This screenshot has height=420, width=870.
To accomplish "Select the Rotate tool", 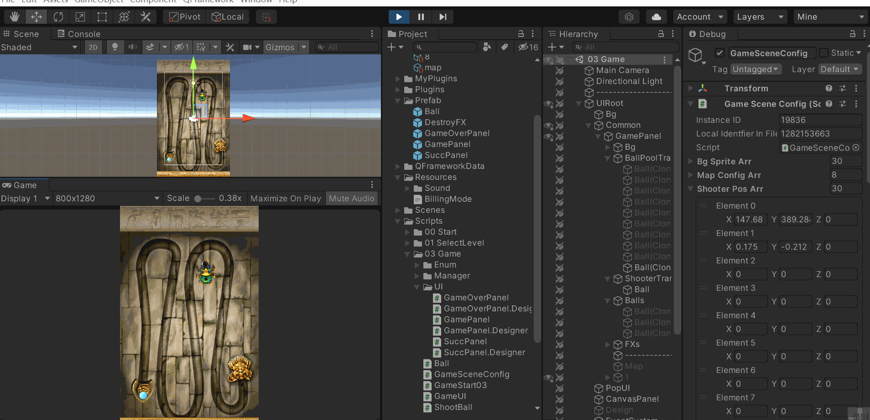I will point(58,17).
